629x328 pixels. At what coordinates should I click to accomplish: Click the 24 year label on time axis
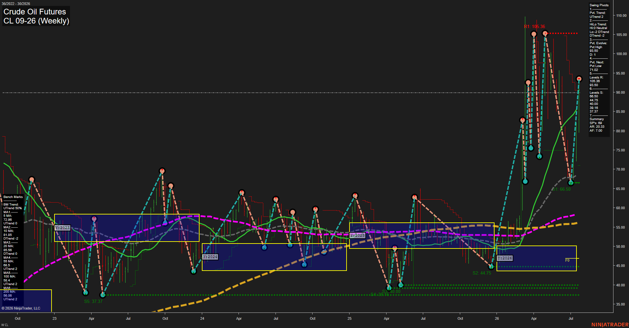coord(202,318)
